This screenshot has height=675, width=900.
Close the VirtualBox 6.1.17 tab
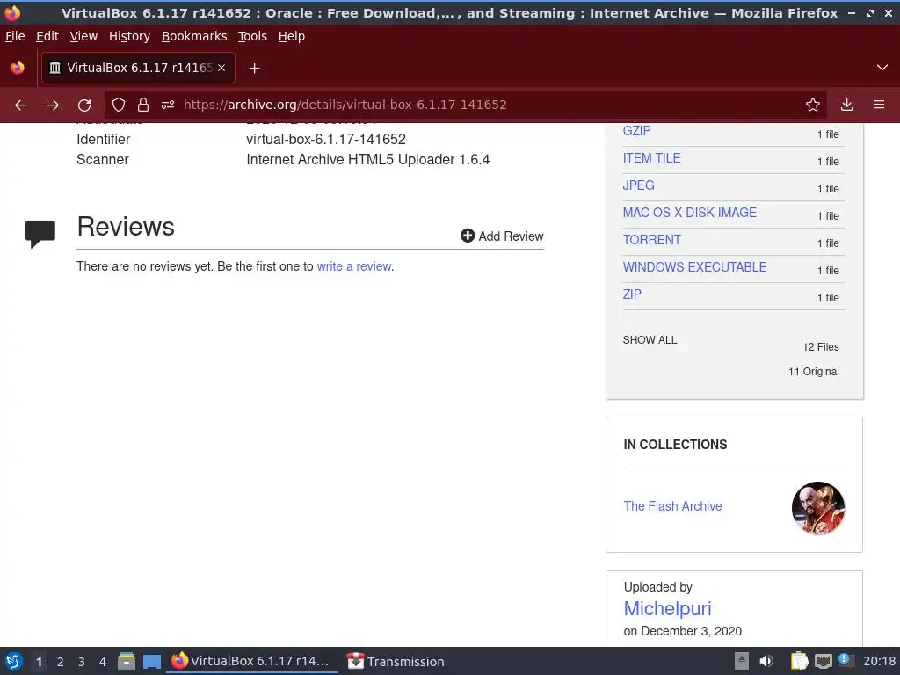(x=221, y=68)
